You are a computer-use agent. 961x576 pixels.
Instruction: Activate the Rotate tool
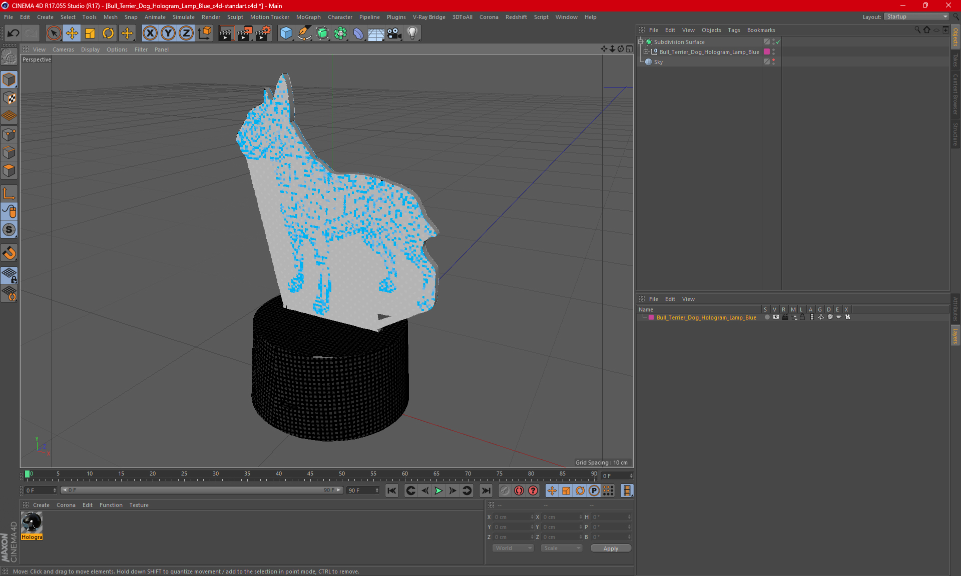(108, 33)
